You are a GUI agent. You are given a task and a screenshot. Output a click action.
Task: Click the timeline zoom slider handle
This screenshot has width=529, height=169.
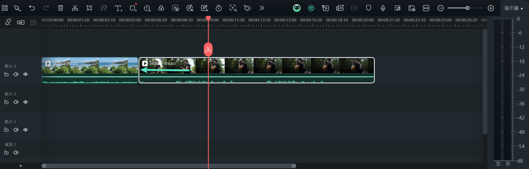click(467, 8)
